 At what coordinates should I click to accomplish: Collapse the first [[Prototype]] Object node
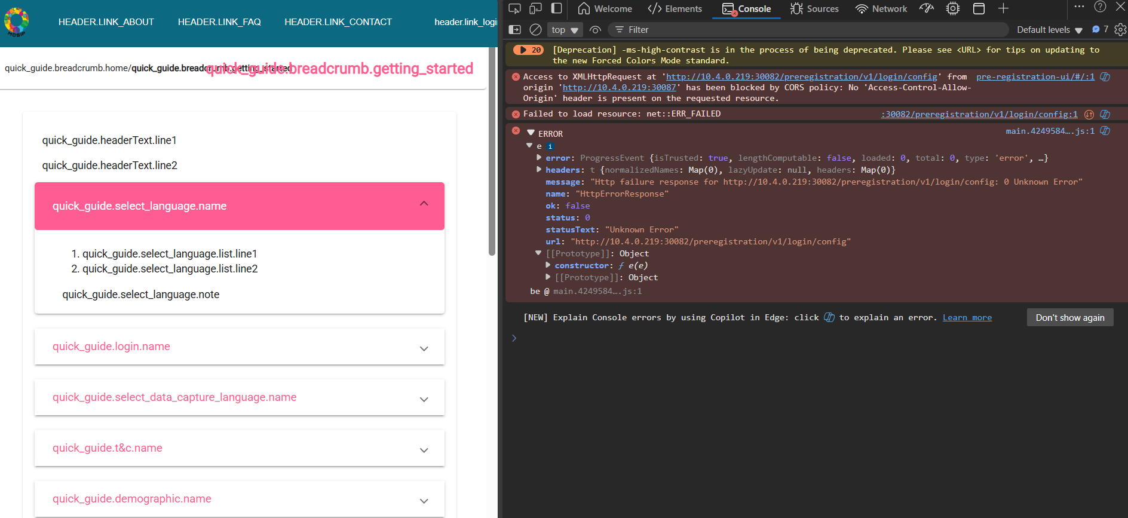[539, 253]
